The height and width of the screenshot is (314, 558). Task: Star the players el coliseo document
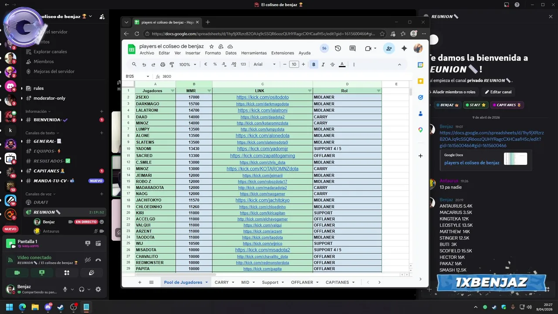click(x=211, y=46)
